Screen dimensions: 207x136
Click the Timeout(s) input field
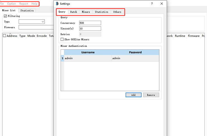pyautogui.click(x=90, y=28)
